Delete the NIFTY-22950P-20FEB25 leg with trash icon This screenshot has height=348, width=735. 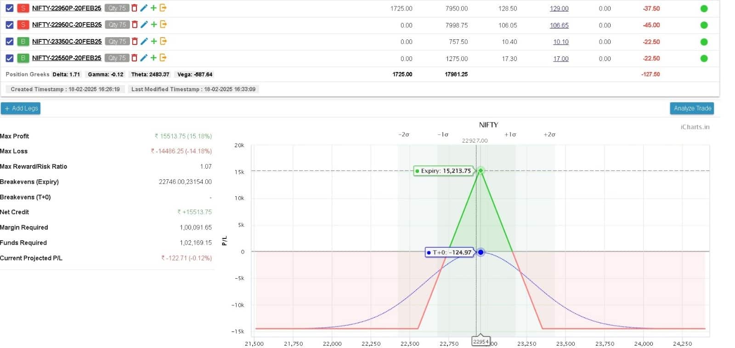[134, 8]
